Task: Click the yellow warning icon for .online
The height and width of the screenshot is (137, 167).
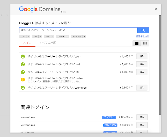Action: [23, 80]
